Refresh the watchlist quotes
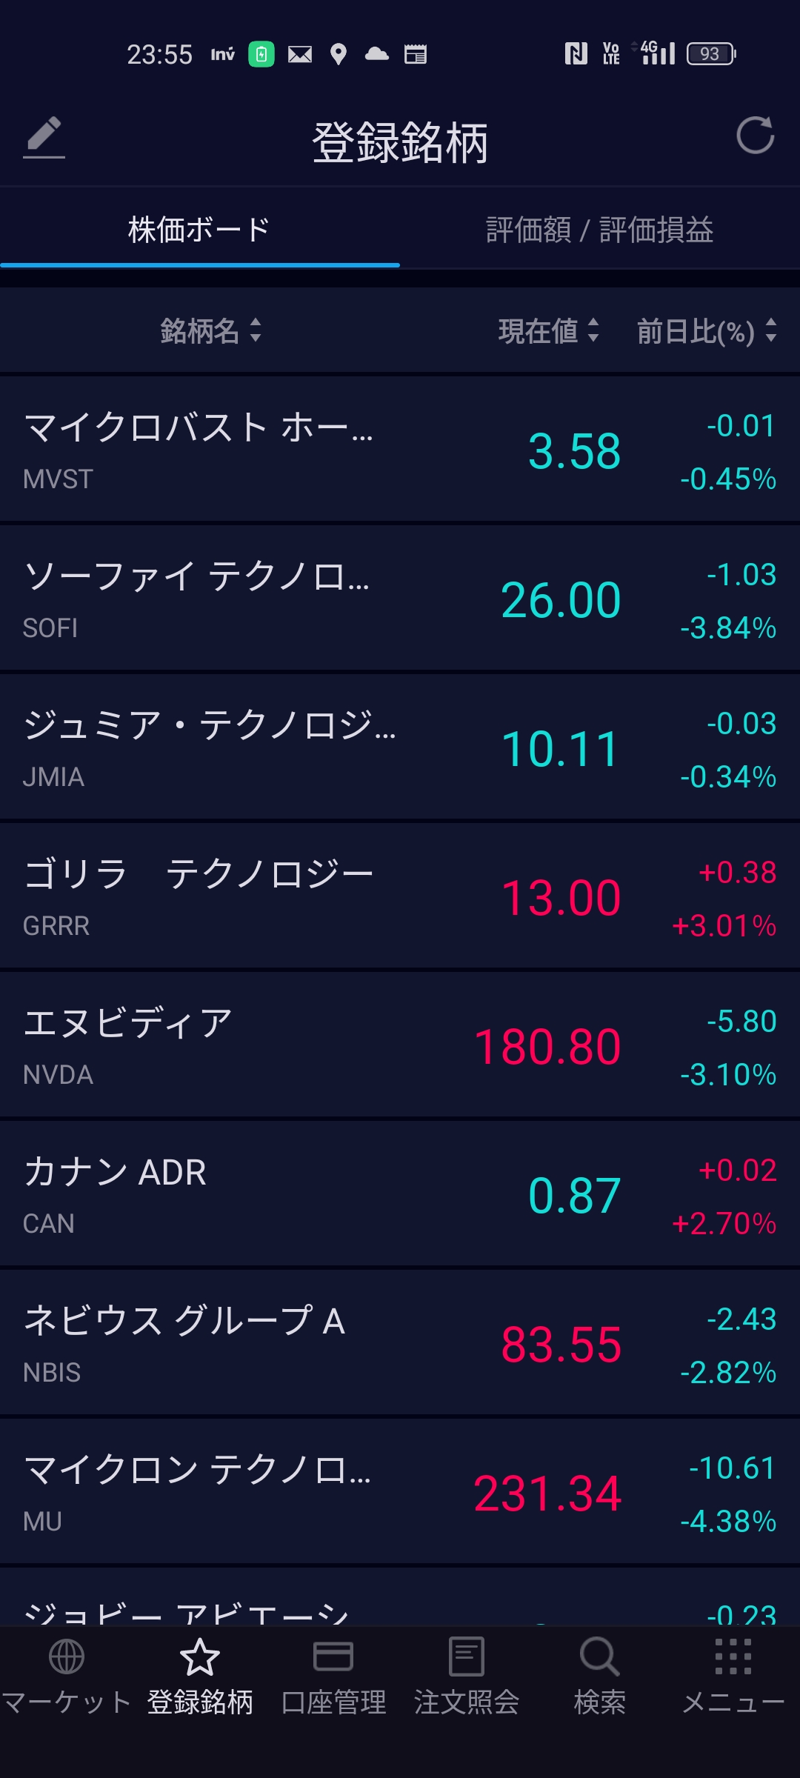The width and height of the screenshot is (800, 1778). coord(755,136)
